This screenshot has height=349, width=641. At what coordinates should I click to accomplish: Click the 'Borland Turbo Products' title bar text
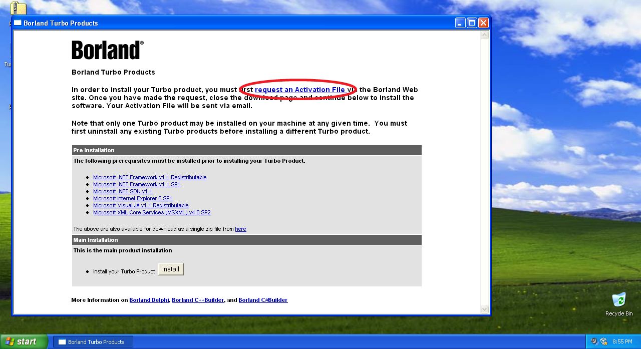(61, 23)
